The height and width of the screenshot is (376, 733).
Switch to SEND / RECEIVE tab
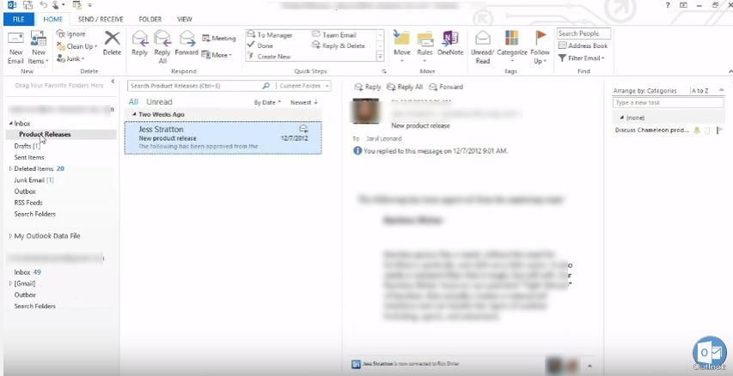click(101, 19)
